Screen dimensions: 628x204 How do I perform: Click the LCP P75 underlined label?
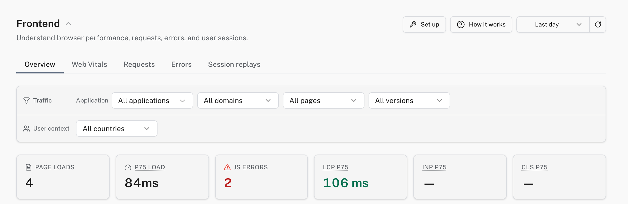336,167
